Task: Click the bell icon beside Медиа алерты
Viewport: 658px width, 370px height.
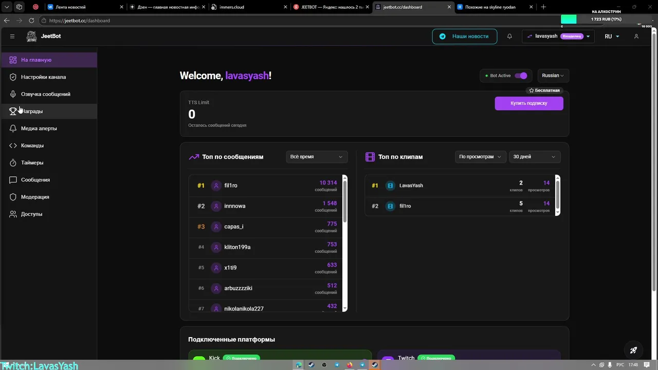Action: (x=13, y=128)
